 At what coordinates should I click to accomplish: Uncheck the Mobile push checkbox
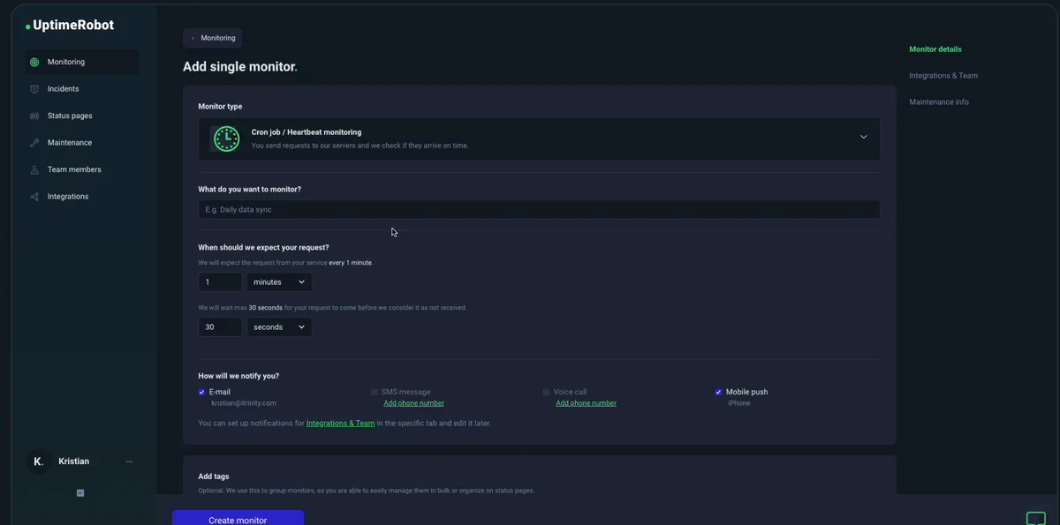pyautogui.click(x=718, y=392)
